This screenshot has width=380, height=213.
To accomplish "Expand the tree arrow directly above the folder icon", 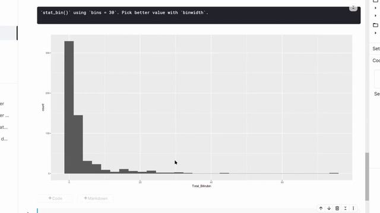I will (x=375, y=16).
